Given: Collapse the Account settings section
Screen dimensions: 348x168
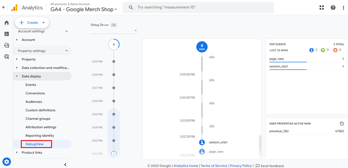Looking at the screenshot, I should point(67,31).
